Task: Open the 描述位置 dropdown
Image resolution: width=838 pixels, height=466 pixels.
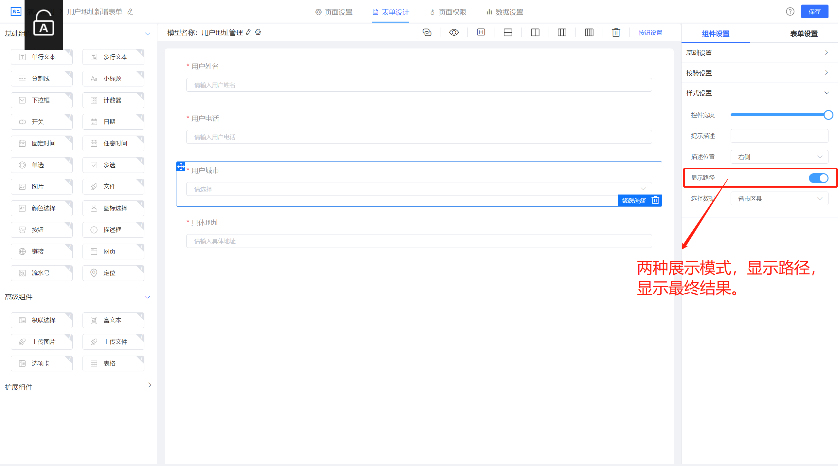Action: coord(779,157)
